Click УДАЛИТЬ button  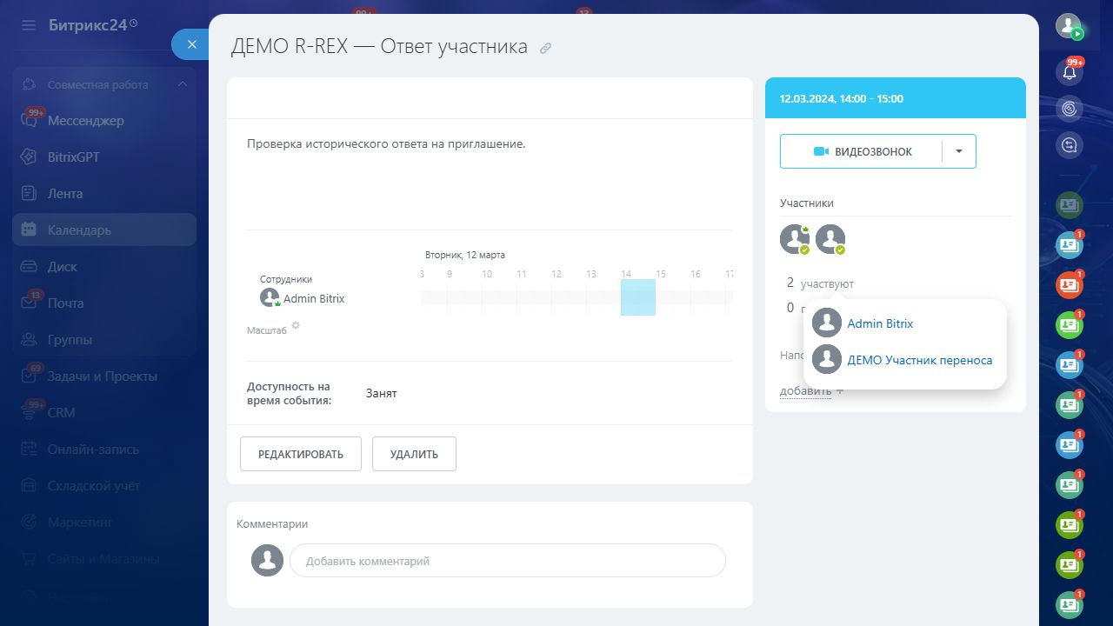coord(414,454)
